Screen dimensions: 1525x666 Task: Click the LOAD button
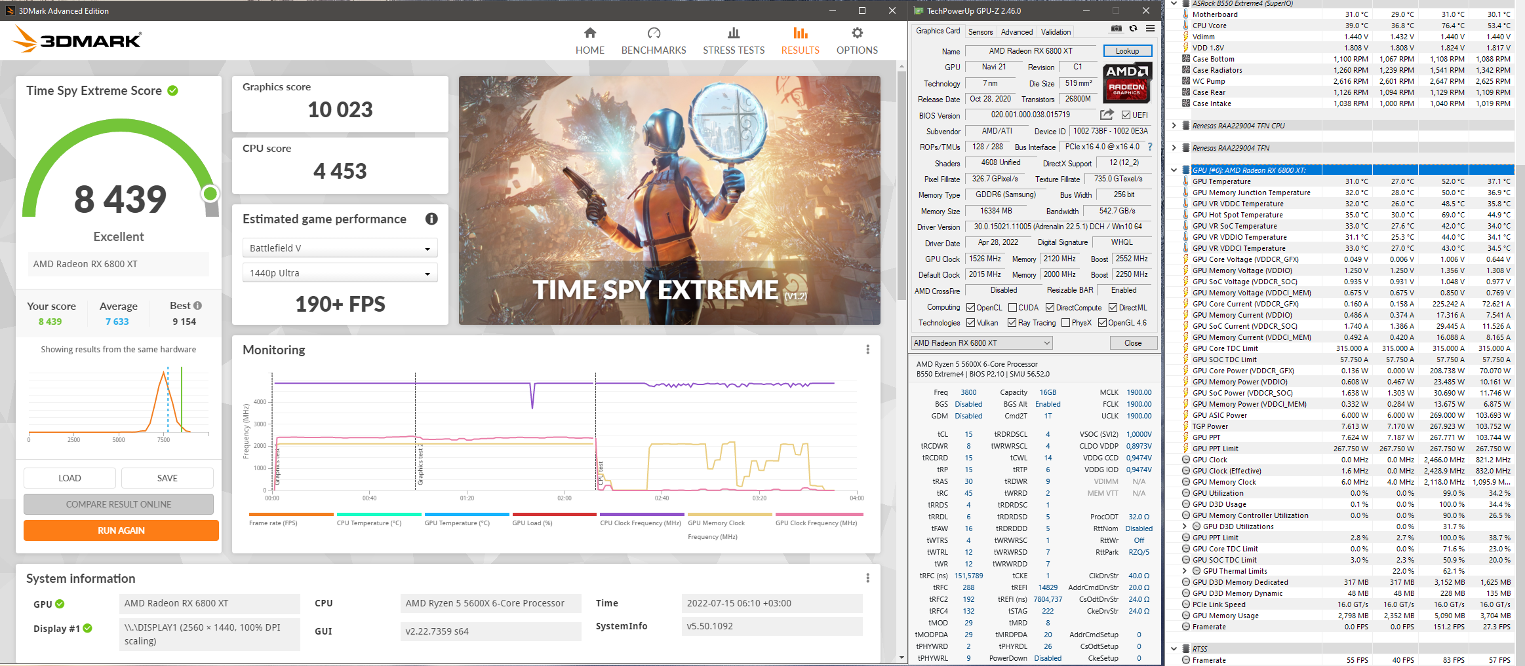click(69, 478)
